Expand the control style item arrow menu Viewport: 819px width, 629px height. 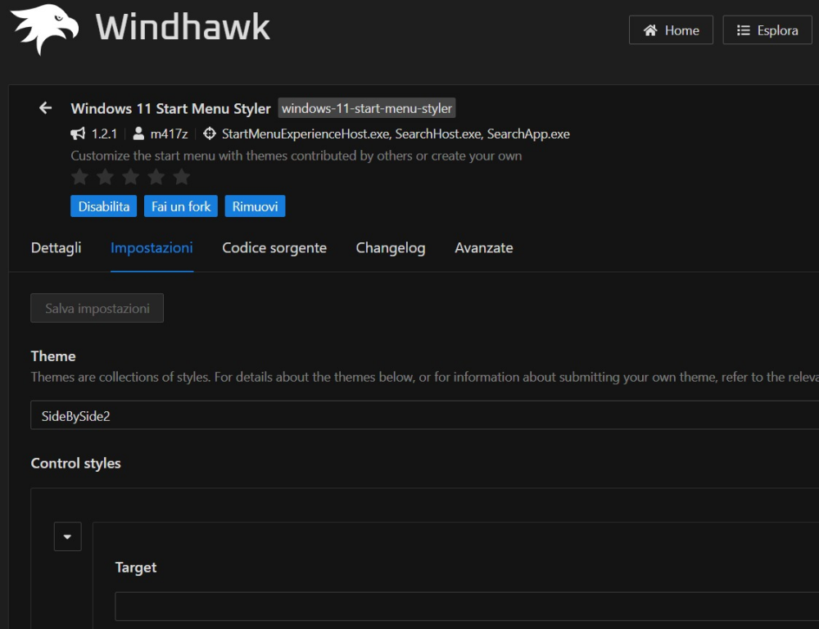67,536
